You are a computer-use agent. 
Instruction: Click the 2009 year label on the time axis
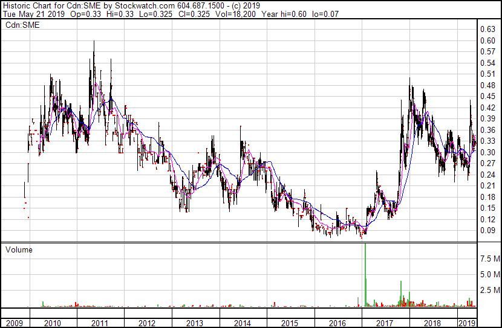point(15,323)
